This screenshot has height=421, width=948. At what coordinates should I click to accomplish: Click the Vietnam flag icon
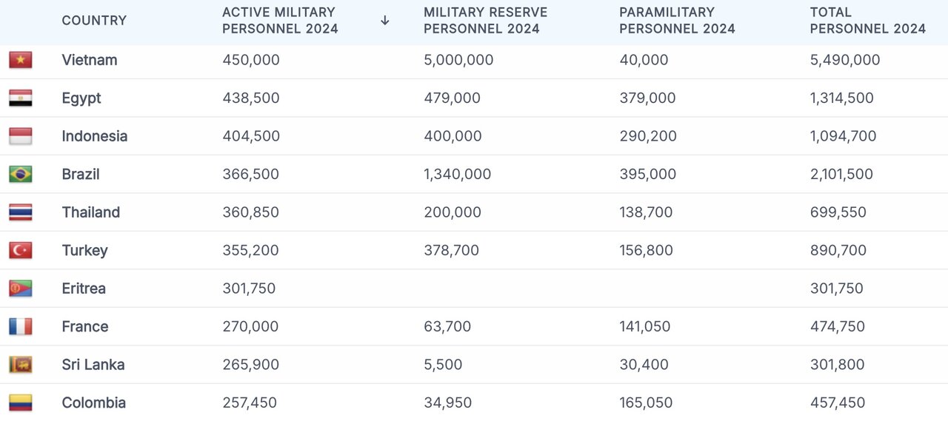pos(20,60)
